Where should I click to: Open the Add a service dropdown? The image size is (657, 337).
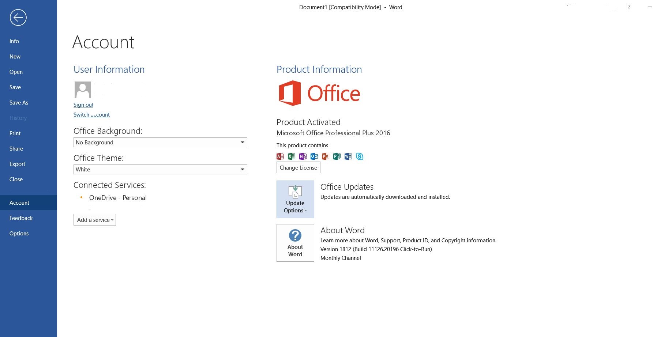click(95, 220)
